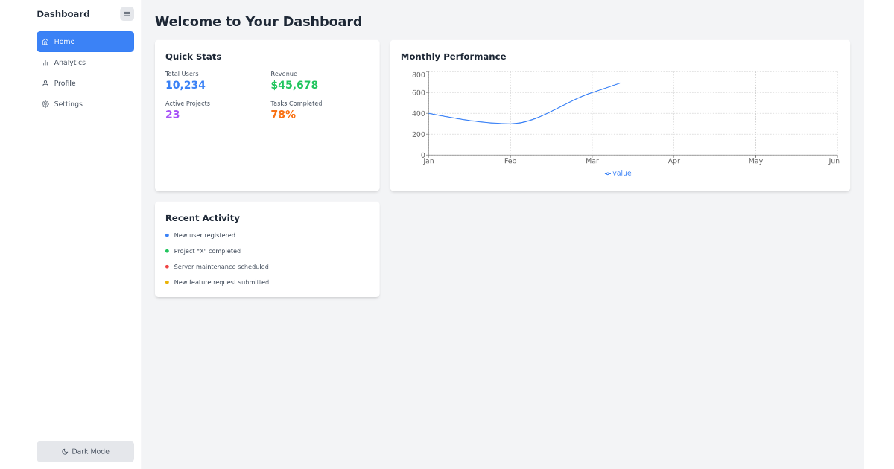Click the green bullet beside Project X completed
The width and height of the screenshot is (894, 469).
pos(167,251)
